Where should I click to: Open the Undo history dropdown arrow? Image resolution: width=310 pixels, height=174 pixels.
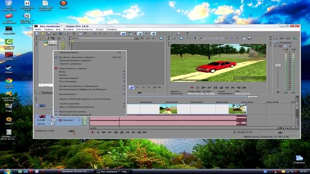pyautogui.click(x=100, y=33)
